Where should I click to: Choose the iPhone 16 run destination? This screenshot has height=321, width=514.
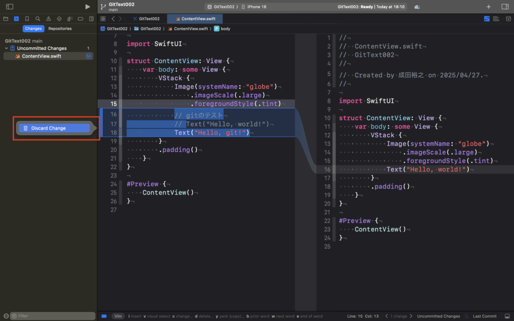(254, 7)
